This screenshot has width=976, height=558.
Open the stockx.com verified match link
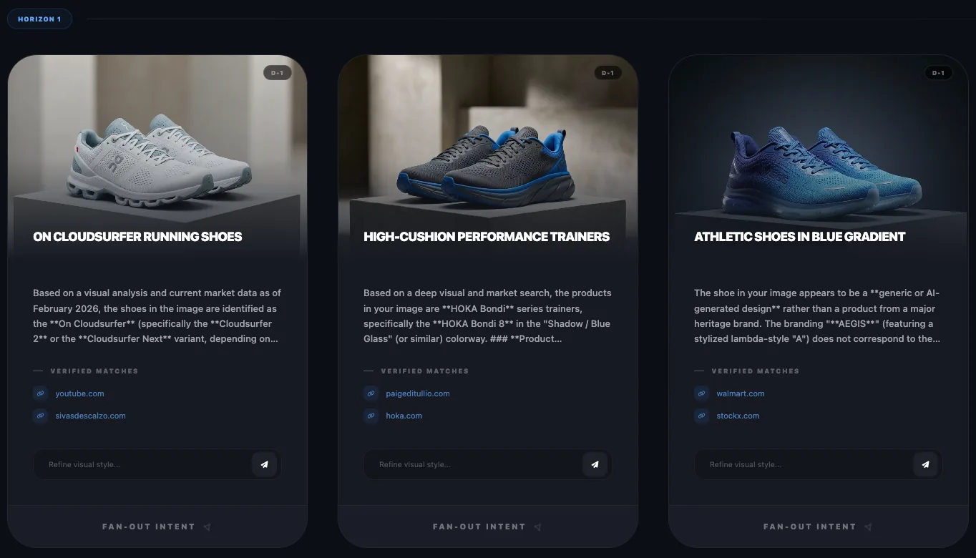click(x=738, y=416)
